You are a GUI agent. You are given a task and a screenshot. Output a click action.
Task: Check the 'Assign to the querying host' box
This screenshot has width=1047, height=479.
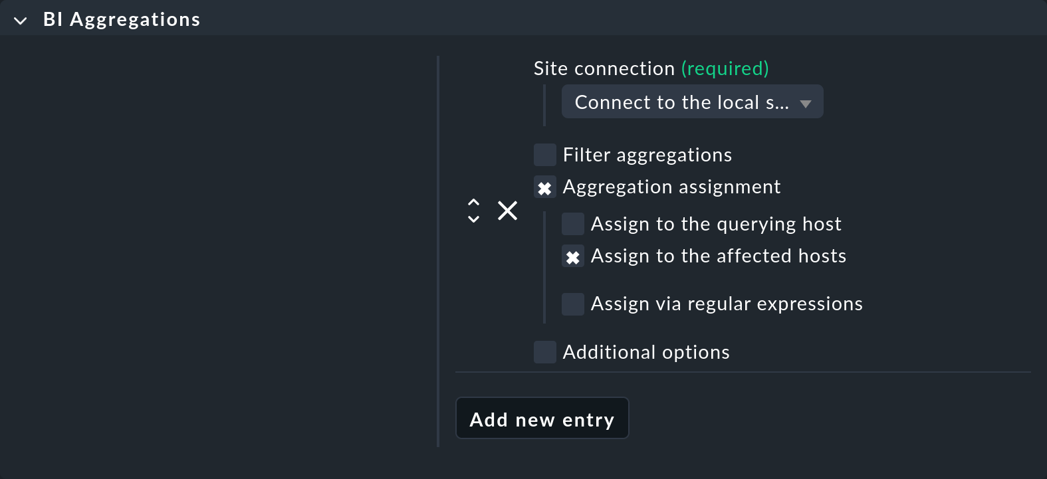point(573,224)
